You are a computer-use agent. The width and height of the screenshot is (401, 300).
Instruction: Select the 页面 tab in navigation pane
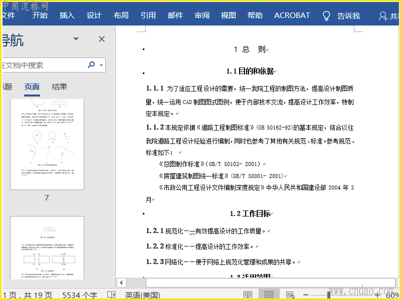[x=32, y=87]
